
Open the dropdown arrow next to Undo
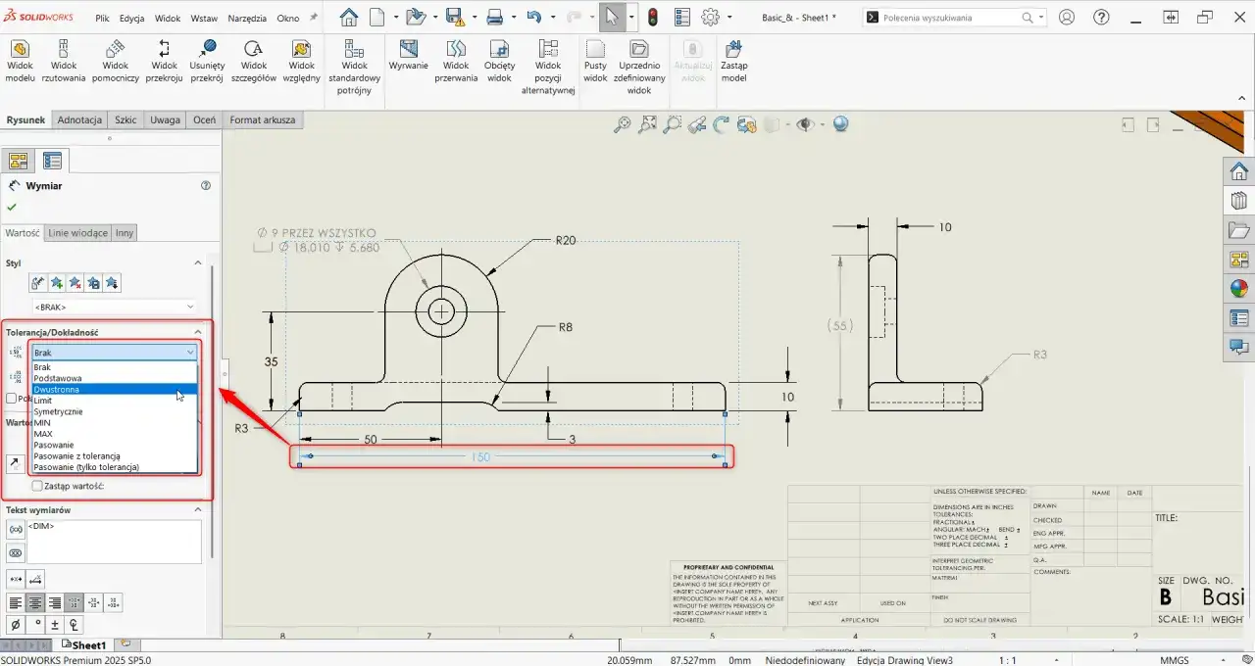click(553, 18)
